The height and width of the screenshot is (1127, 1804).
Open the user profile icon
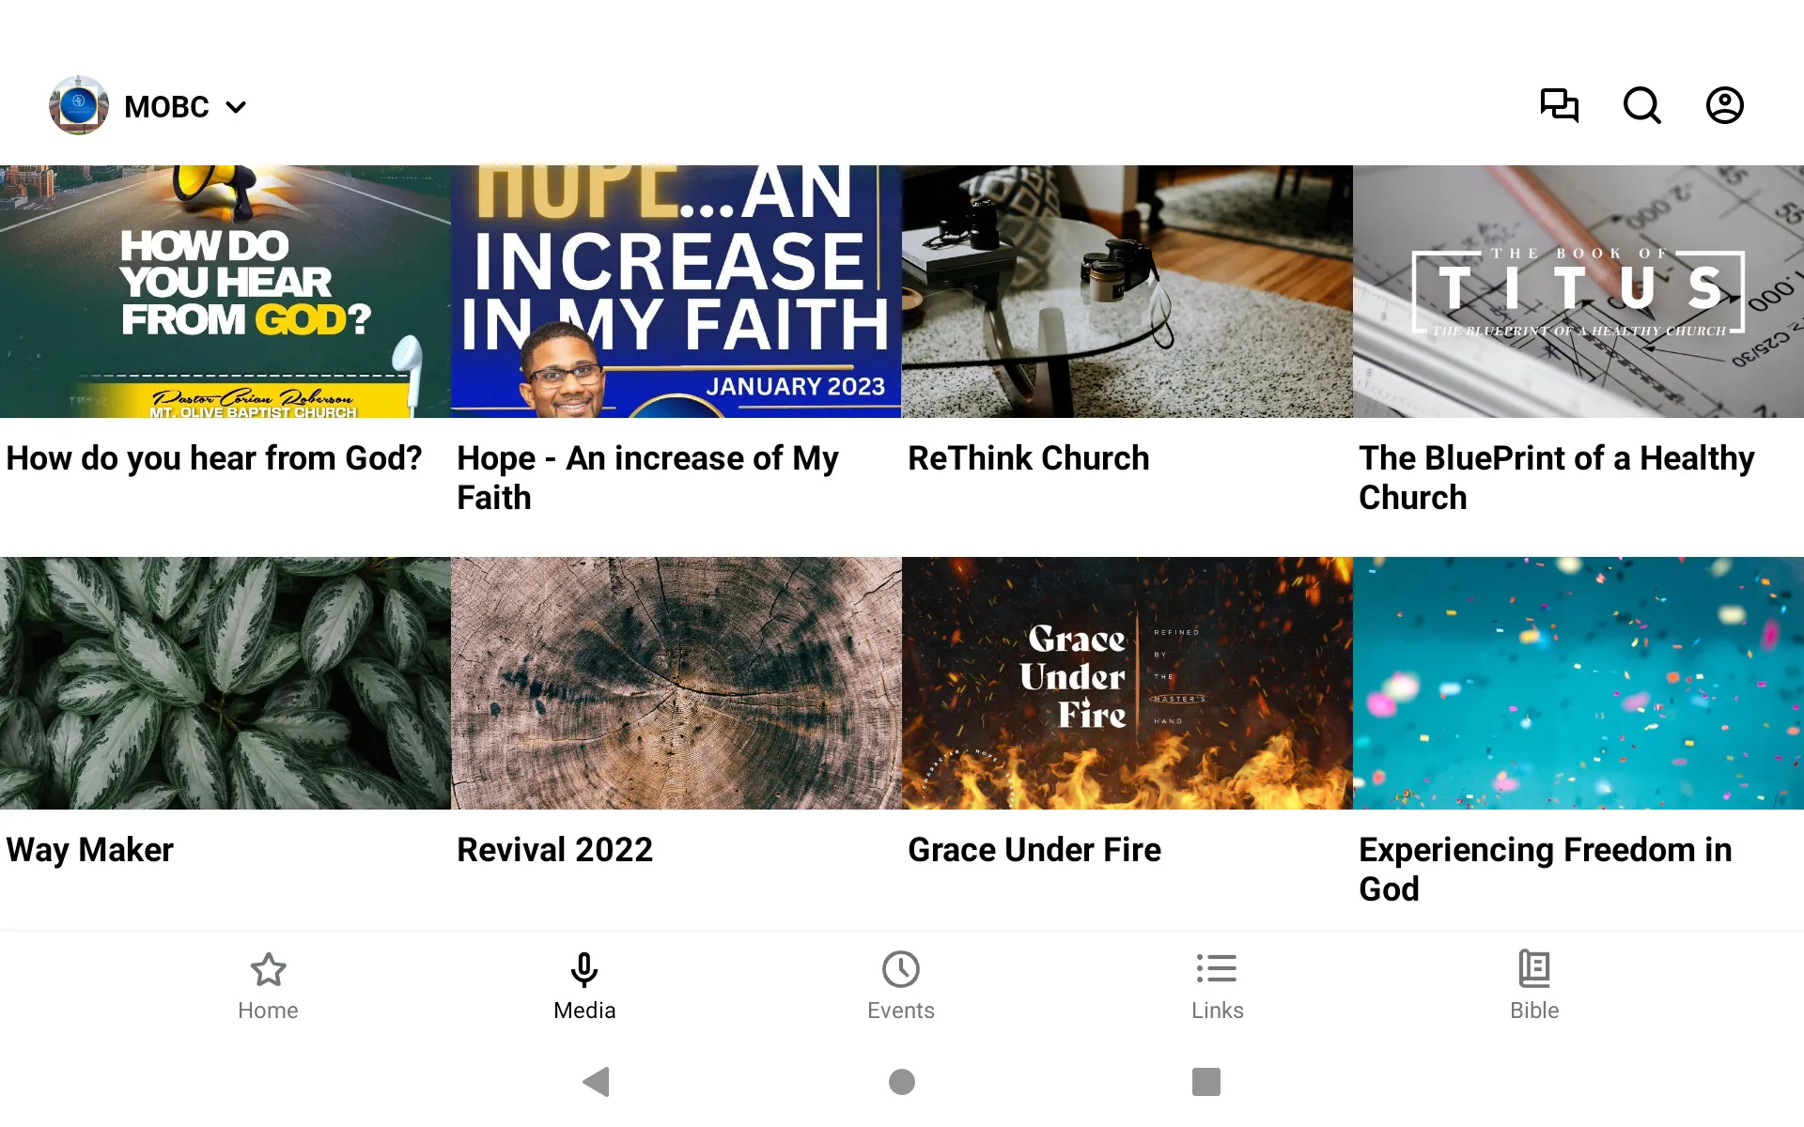pos(1725,105)
